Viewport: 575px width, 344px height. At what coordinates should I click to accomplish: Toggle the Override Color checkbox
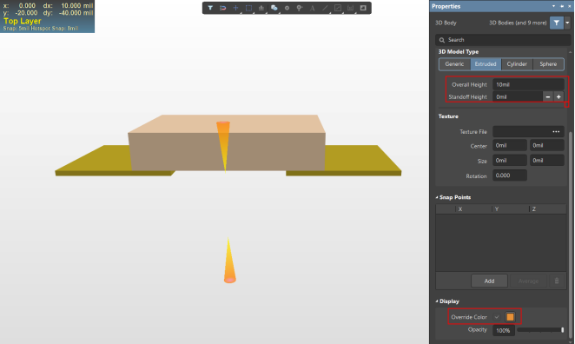pyautogui.click(x=497, y=317)
